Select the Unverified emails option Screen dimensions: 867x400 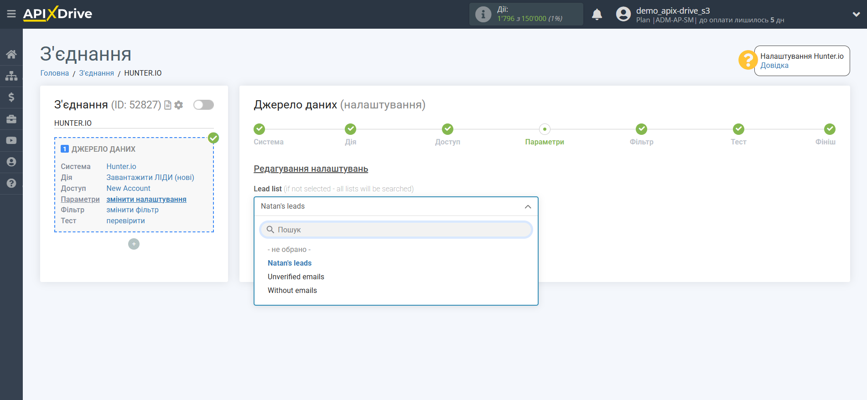(x=296, y=277)
